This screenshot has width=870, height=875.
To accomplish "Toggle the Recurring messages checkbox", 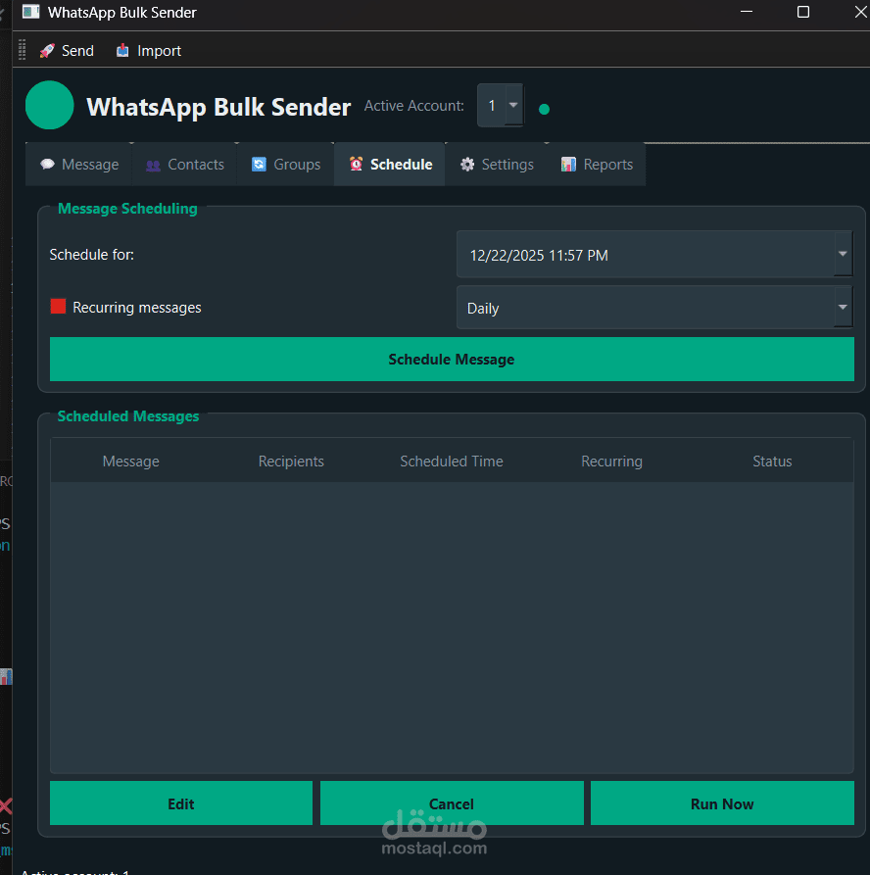I will pos(58,307).
